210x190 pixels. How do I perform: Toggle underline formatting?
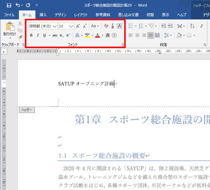click(x=45, y=35)
